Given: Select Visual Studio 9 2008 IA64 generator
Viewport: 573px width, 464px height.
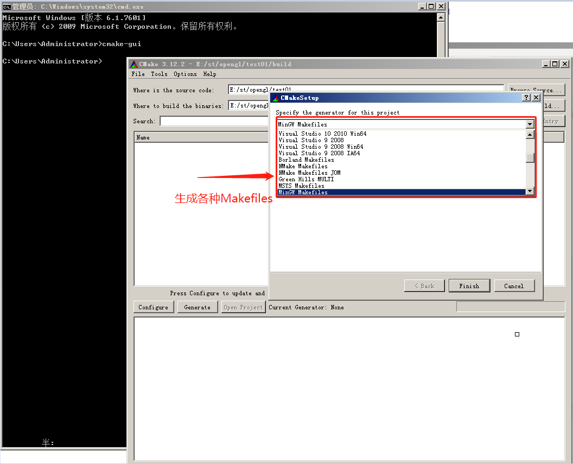Looking at the screenshot, I should tap(401, 154).
